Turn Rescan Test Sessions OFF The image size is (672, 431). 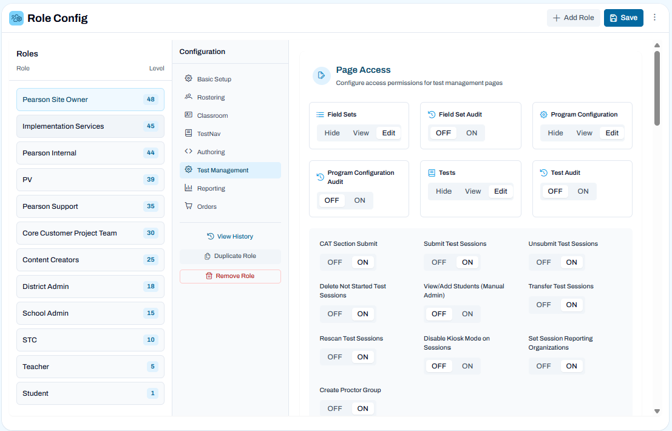(x=334, y=357)
